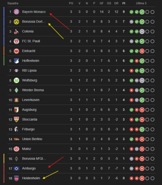162x185 pixels.
Task: Open the Wolfsburg green W logo
Action: [17, 81]
